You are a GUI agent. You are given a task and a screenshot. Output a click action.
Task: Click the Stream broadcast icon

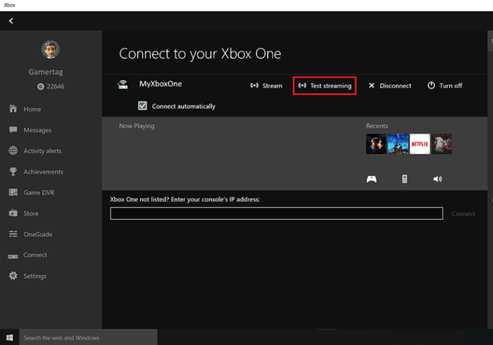click(x=254, y=86)
